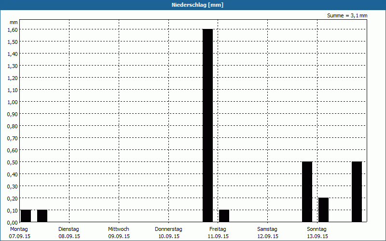
Task: Click the 1,00 y-axis value
Action: pos(13,102)
